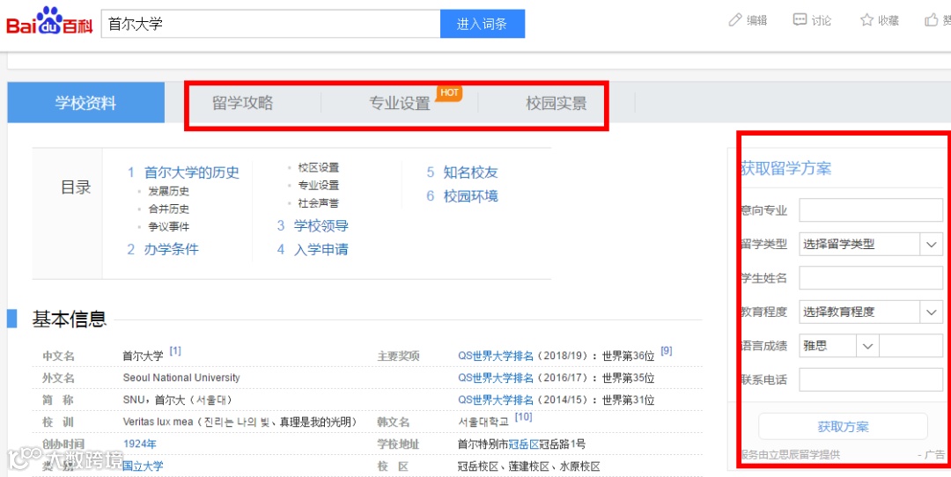Go to 合并历史 in the contents
The height and width of the screenshot is (477, 951).
pyautogui.click(x=168, y=209)
